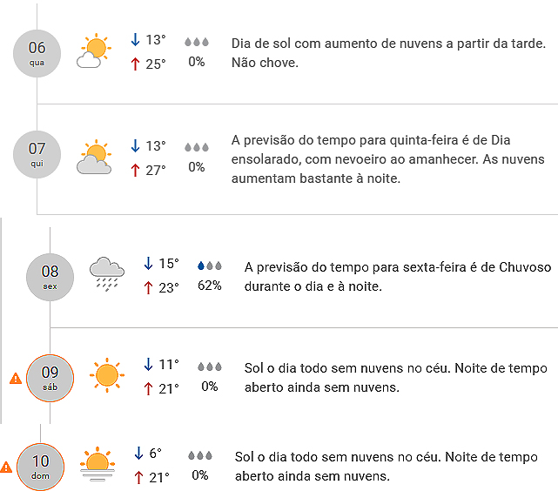
Task: Click the clear sun icon for Saturday 09
Action: coord(106,374)
